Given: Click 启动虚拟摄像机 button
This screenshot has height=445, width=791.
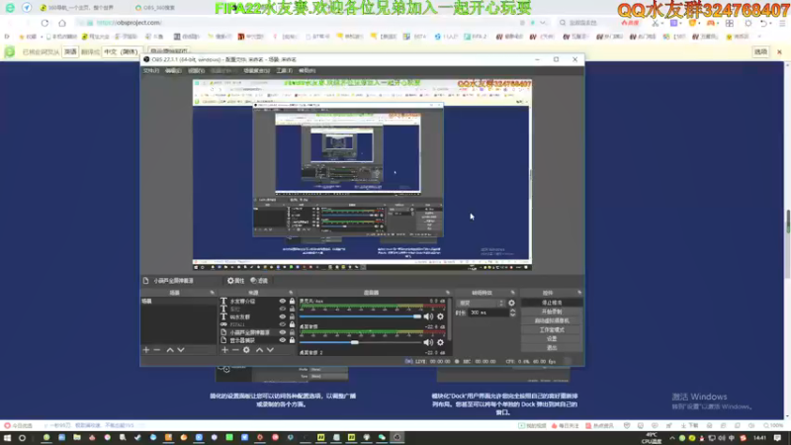Looking at the screenshot, I should (552, 320).
